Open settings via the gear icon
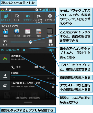The image size is (93, 113). pos(24,50)
